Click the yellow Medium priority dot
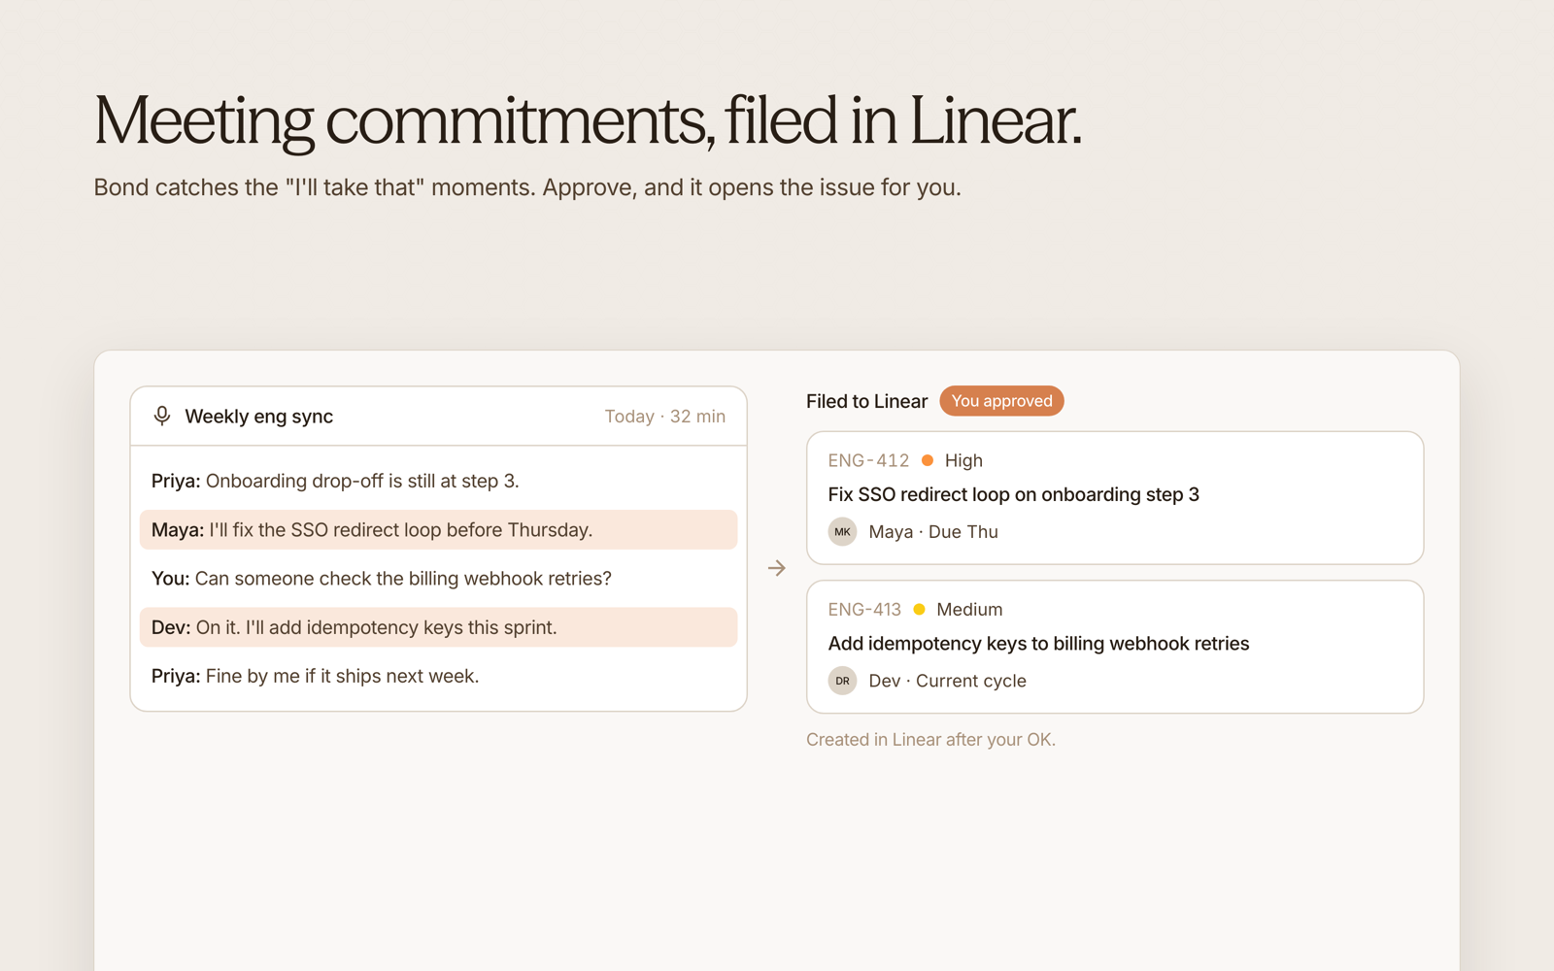The image size is (1554, 971). pyautogui.click(x=919, y=610)
